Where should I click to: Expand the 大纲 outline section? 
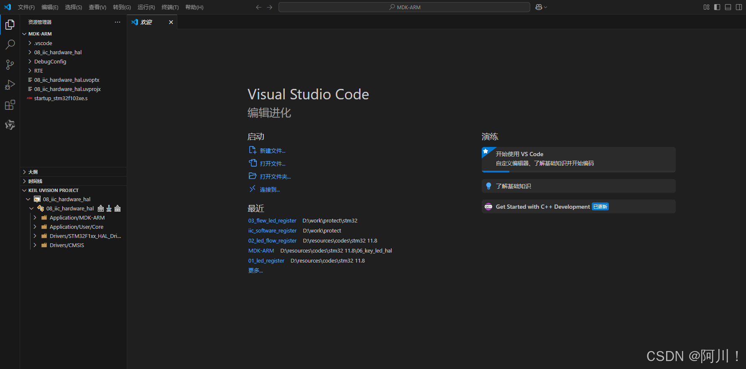coord(24,172)
